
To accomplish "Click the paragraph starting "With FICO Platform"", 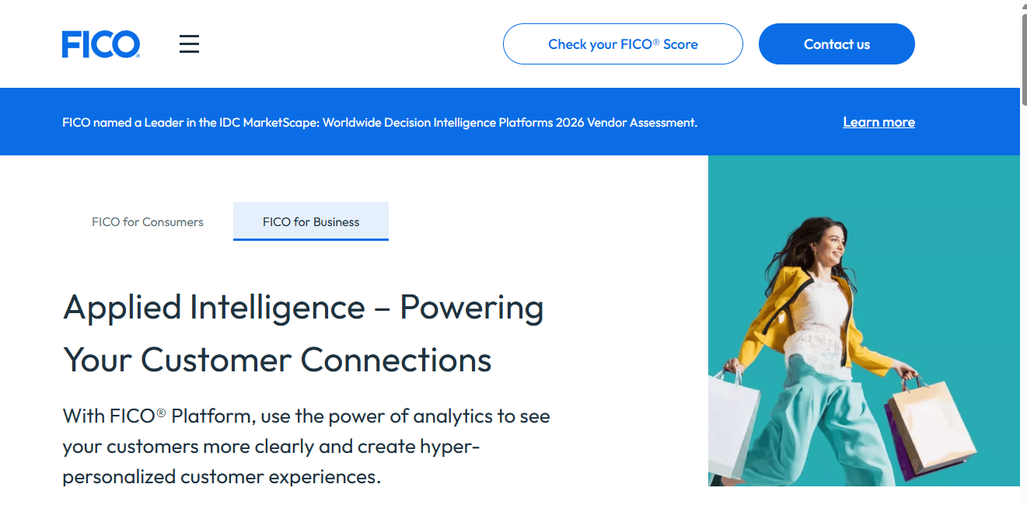I will tap(306, 446).
